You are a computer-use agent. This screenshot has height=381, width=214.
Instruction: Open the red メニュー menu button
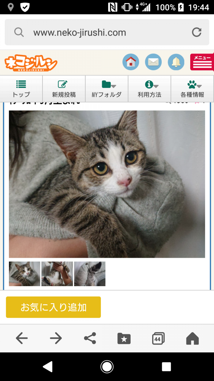pyautogui.click(x=202, y=62)
